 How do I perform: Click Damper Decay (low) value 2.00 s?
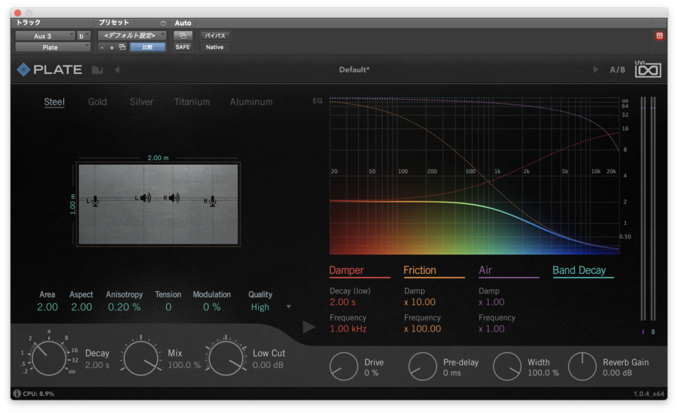pyautogui.click(x=342, y=302)
